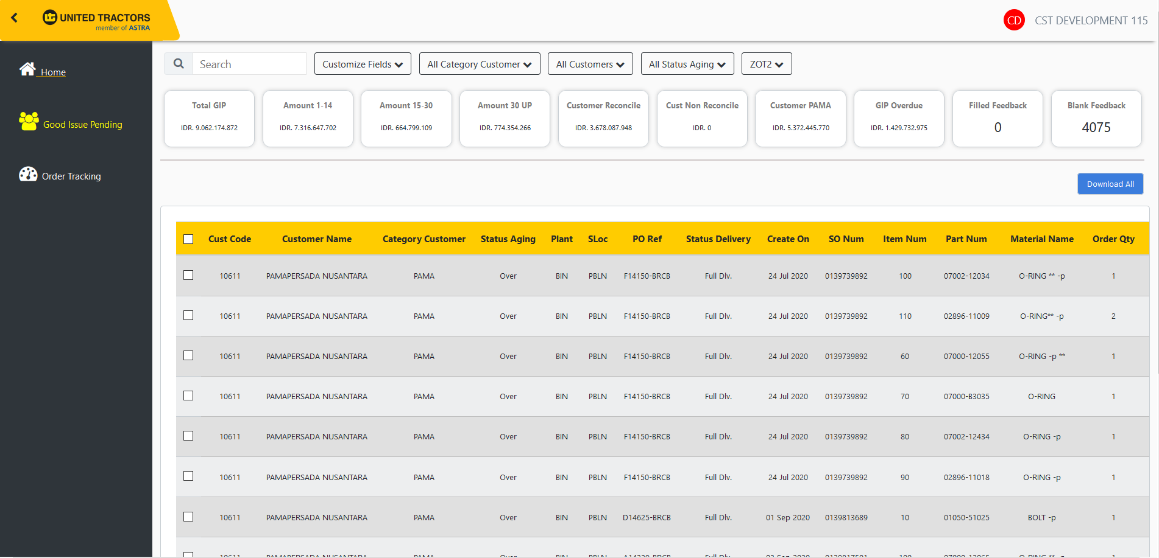Check the row with Part Num 07002-12434

[x=188, y=436]
